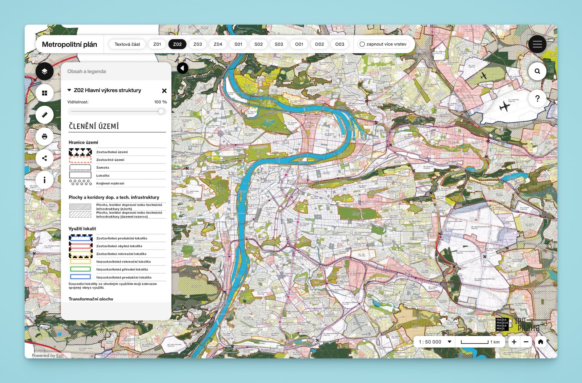Open the share map icon
Screen dimensions: 582x383
pos(45,158)
